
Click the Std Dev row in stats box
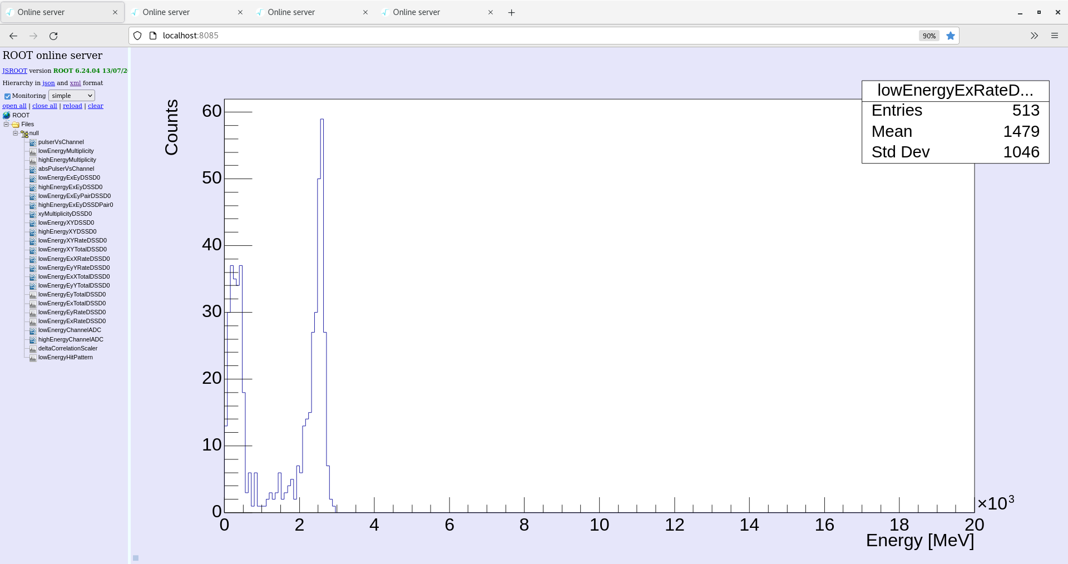coord(955,152)
